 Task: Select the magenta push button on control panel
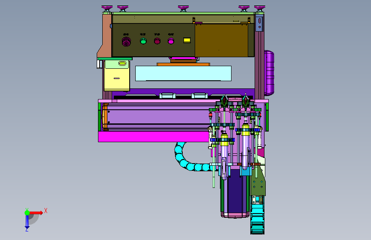coord(171,41)
